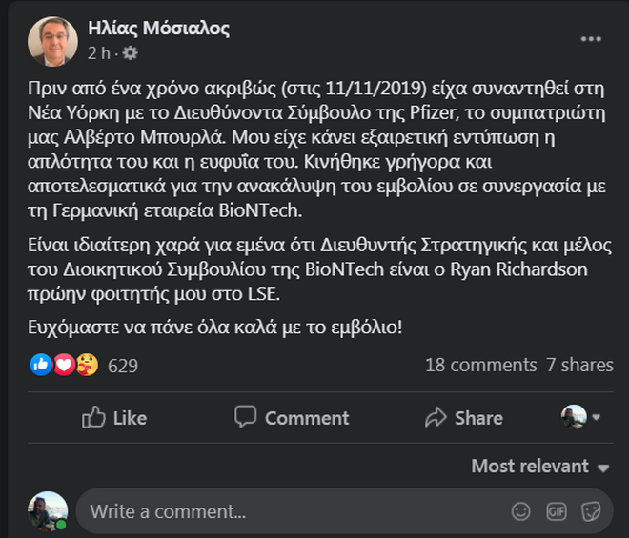Click the 2 h post timestamp
Screen dimensions: 629x538
point(97,52)
